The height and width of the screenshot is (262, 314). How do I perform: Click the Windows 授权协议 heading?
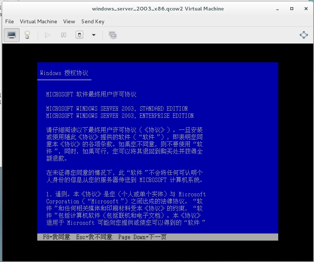pyautogui.click(x=64, y=73)
